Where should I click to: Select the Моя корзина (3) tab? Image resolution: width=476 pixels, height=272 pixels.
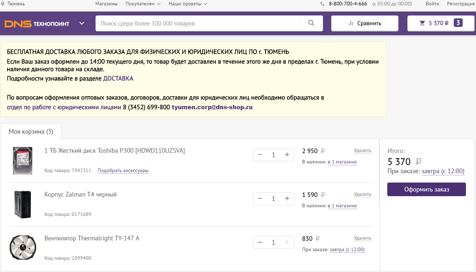(x=31, y=132)
